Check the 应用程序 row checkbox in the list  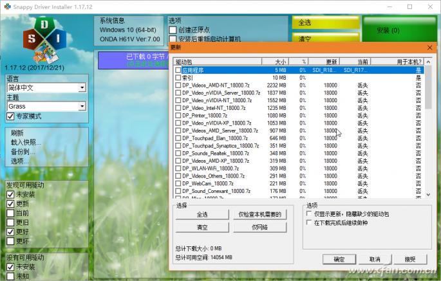(x=178, y=69)
